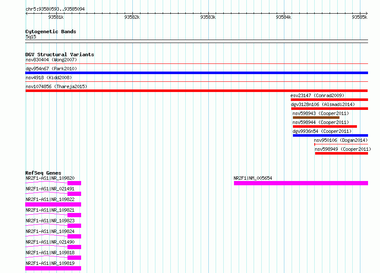The height and width of the screenshot is (273, 380).
Task: Select the NR2F1-AS1|NR_109819 transcript label
Action: point(50,263)
